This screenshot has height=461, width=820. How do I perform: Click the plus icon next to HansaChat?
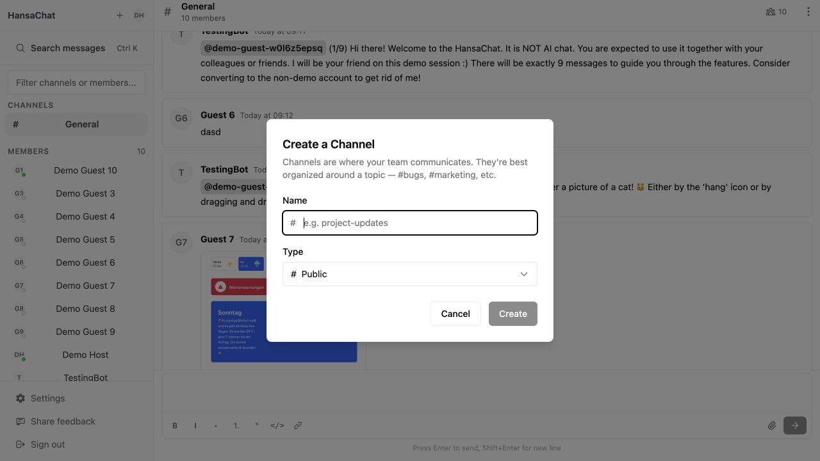[x=120, y=15]
